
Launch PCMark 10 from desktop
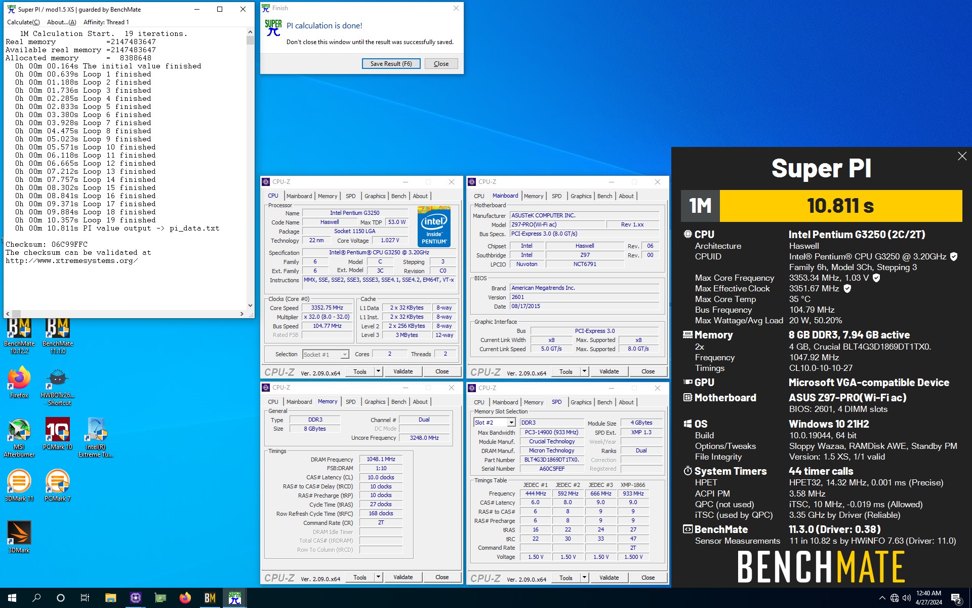point(58,434)
